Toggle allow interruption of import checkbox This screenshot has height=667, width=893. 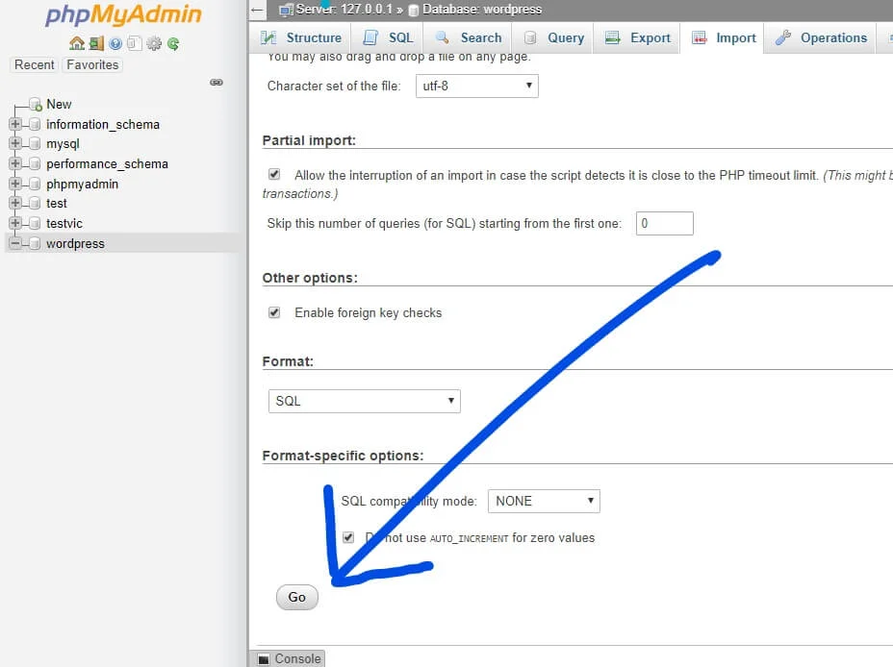[x=274, y=174]
